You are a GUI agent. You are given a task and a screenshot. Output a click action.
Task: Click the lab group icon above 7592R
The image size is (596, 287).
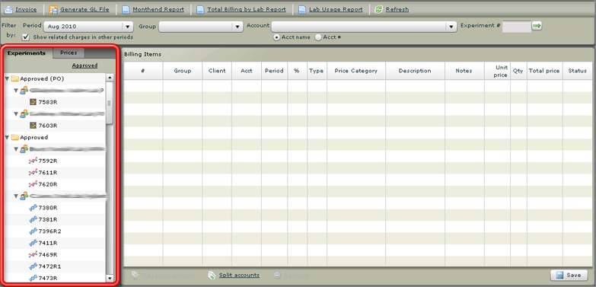coord(24,149)
